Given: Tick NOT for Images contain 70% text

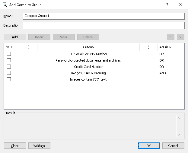Looking at the screenshot, I should coord(9,79).
